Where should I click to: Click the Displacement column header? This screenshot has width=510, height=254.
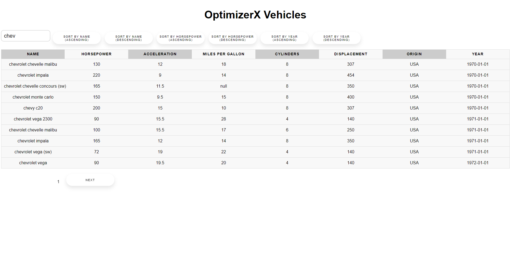point(351,54)
